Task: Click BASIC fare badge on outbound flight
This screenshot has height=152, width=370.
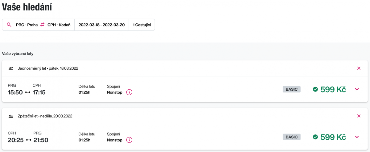Action: [291, 89]
